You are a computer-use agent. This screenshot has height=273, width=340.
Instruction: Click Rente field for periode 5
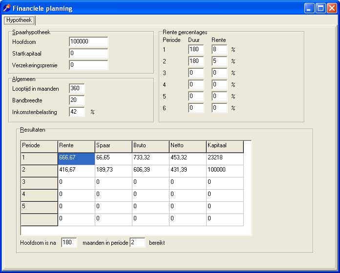click(x=219, y=96)
